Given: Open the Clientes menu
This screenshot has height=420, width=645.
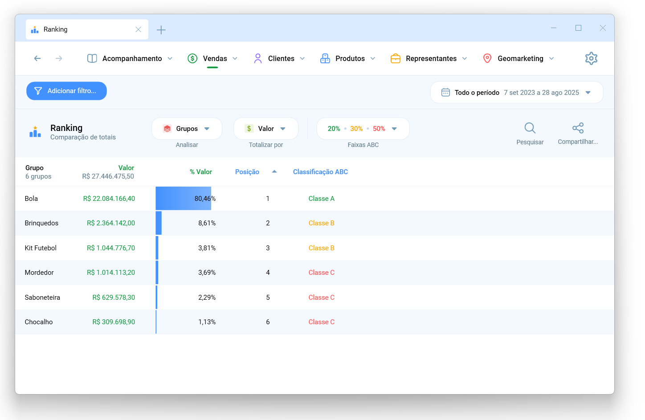Looking at the screenshot, I should click(x=280, y=58).
